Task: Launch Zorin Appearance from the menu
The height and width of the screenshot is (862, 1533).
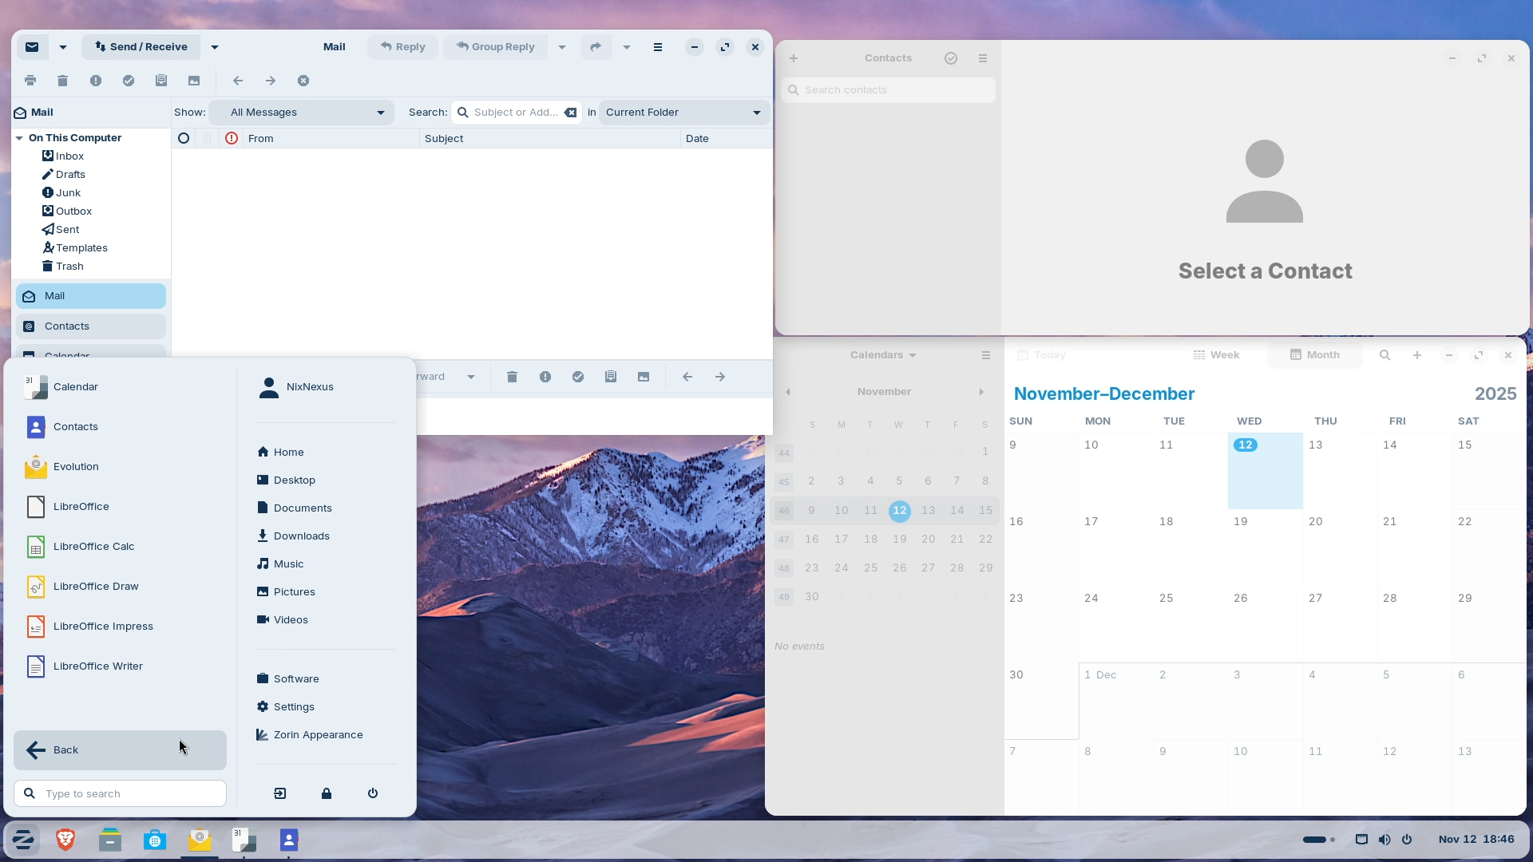Action: (x=318, y=734)
